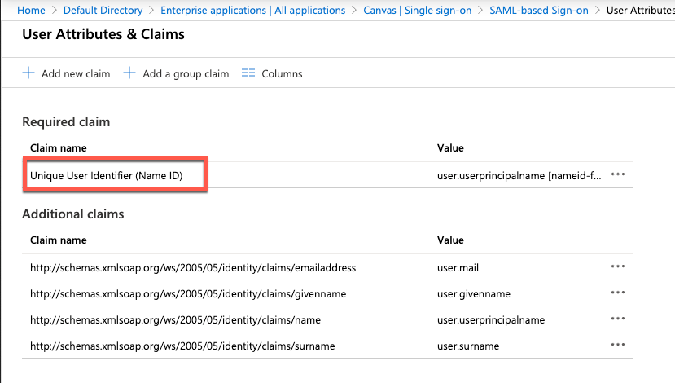The width and height of the screenshot is (675, 383).
Task: Go to Home in the breadcrumb
Action: pos(31,11)
